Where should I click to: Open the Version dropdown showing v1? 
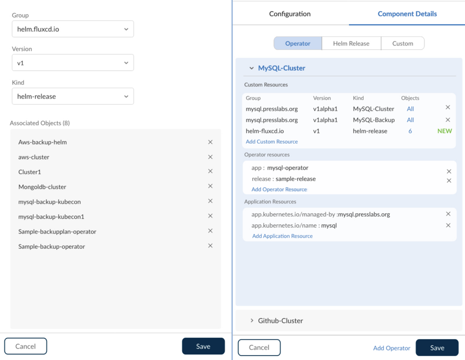click(73, 63)
